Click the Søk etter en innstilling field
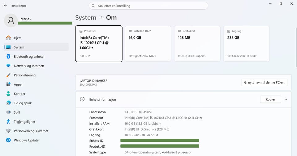 [x=148, y=6]
